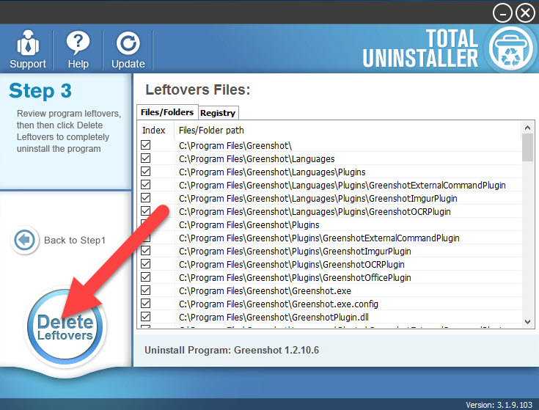This screenshot has height=410, width=539.
Task: Select the GreenshotPlugin.dll file path row
Action: click(274, 317)
